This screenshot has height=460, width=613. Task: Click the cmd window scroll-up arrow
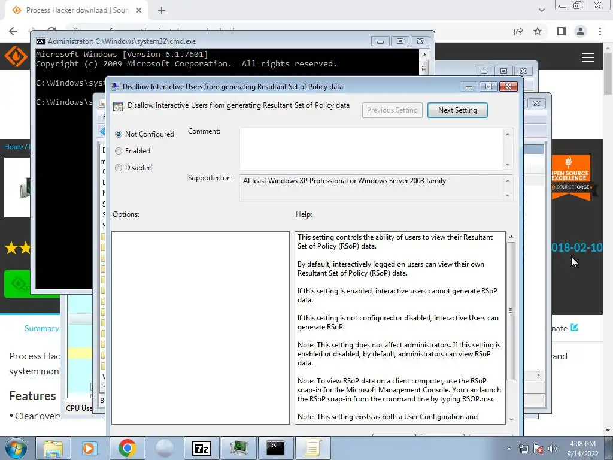[424, 55]
